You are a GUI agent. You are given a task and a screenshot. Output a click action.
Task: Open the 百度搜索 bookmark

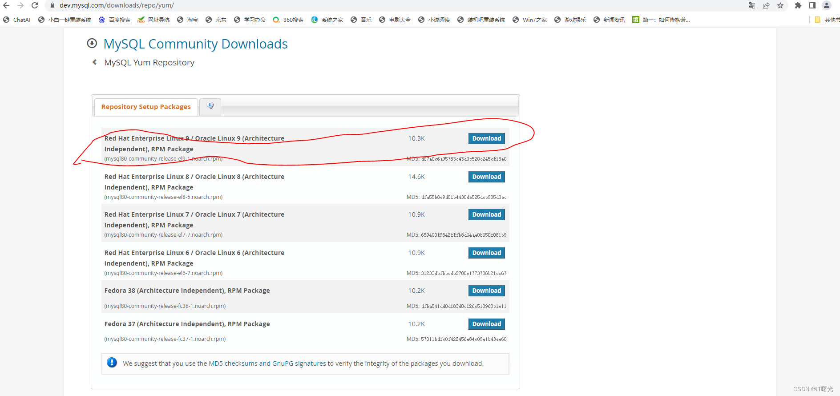click(115, 20)
